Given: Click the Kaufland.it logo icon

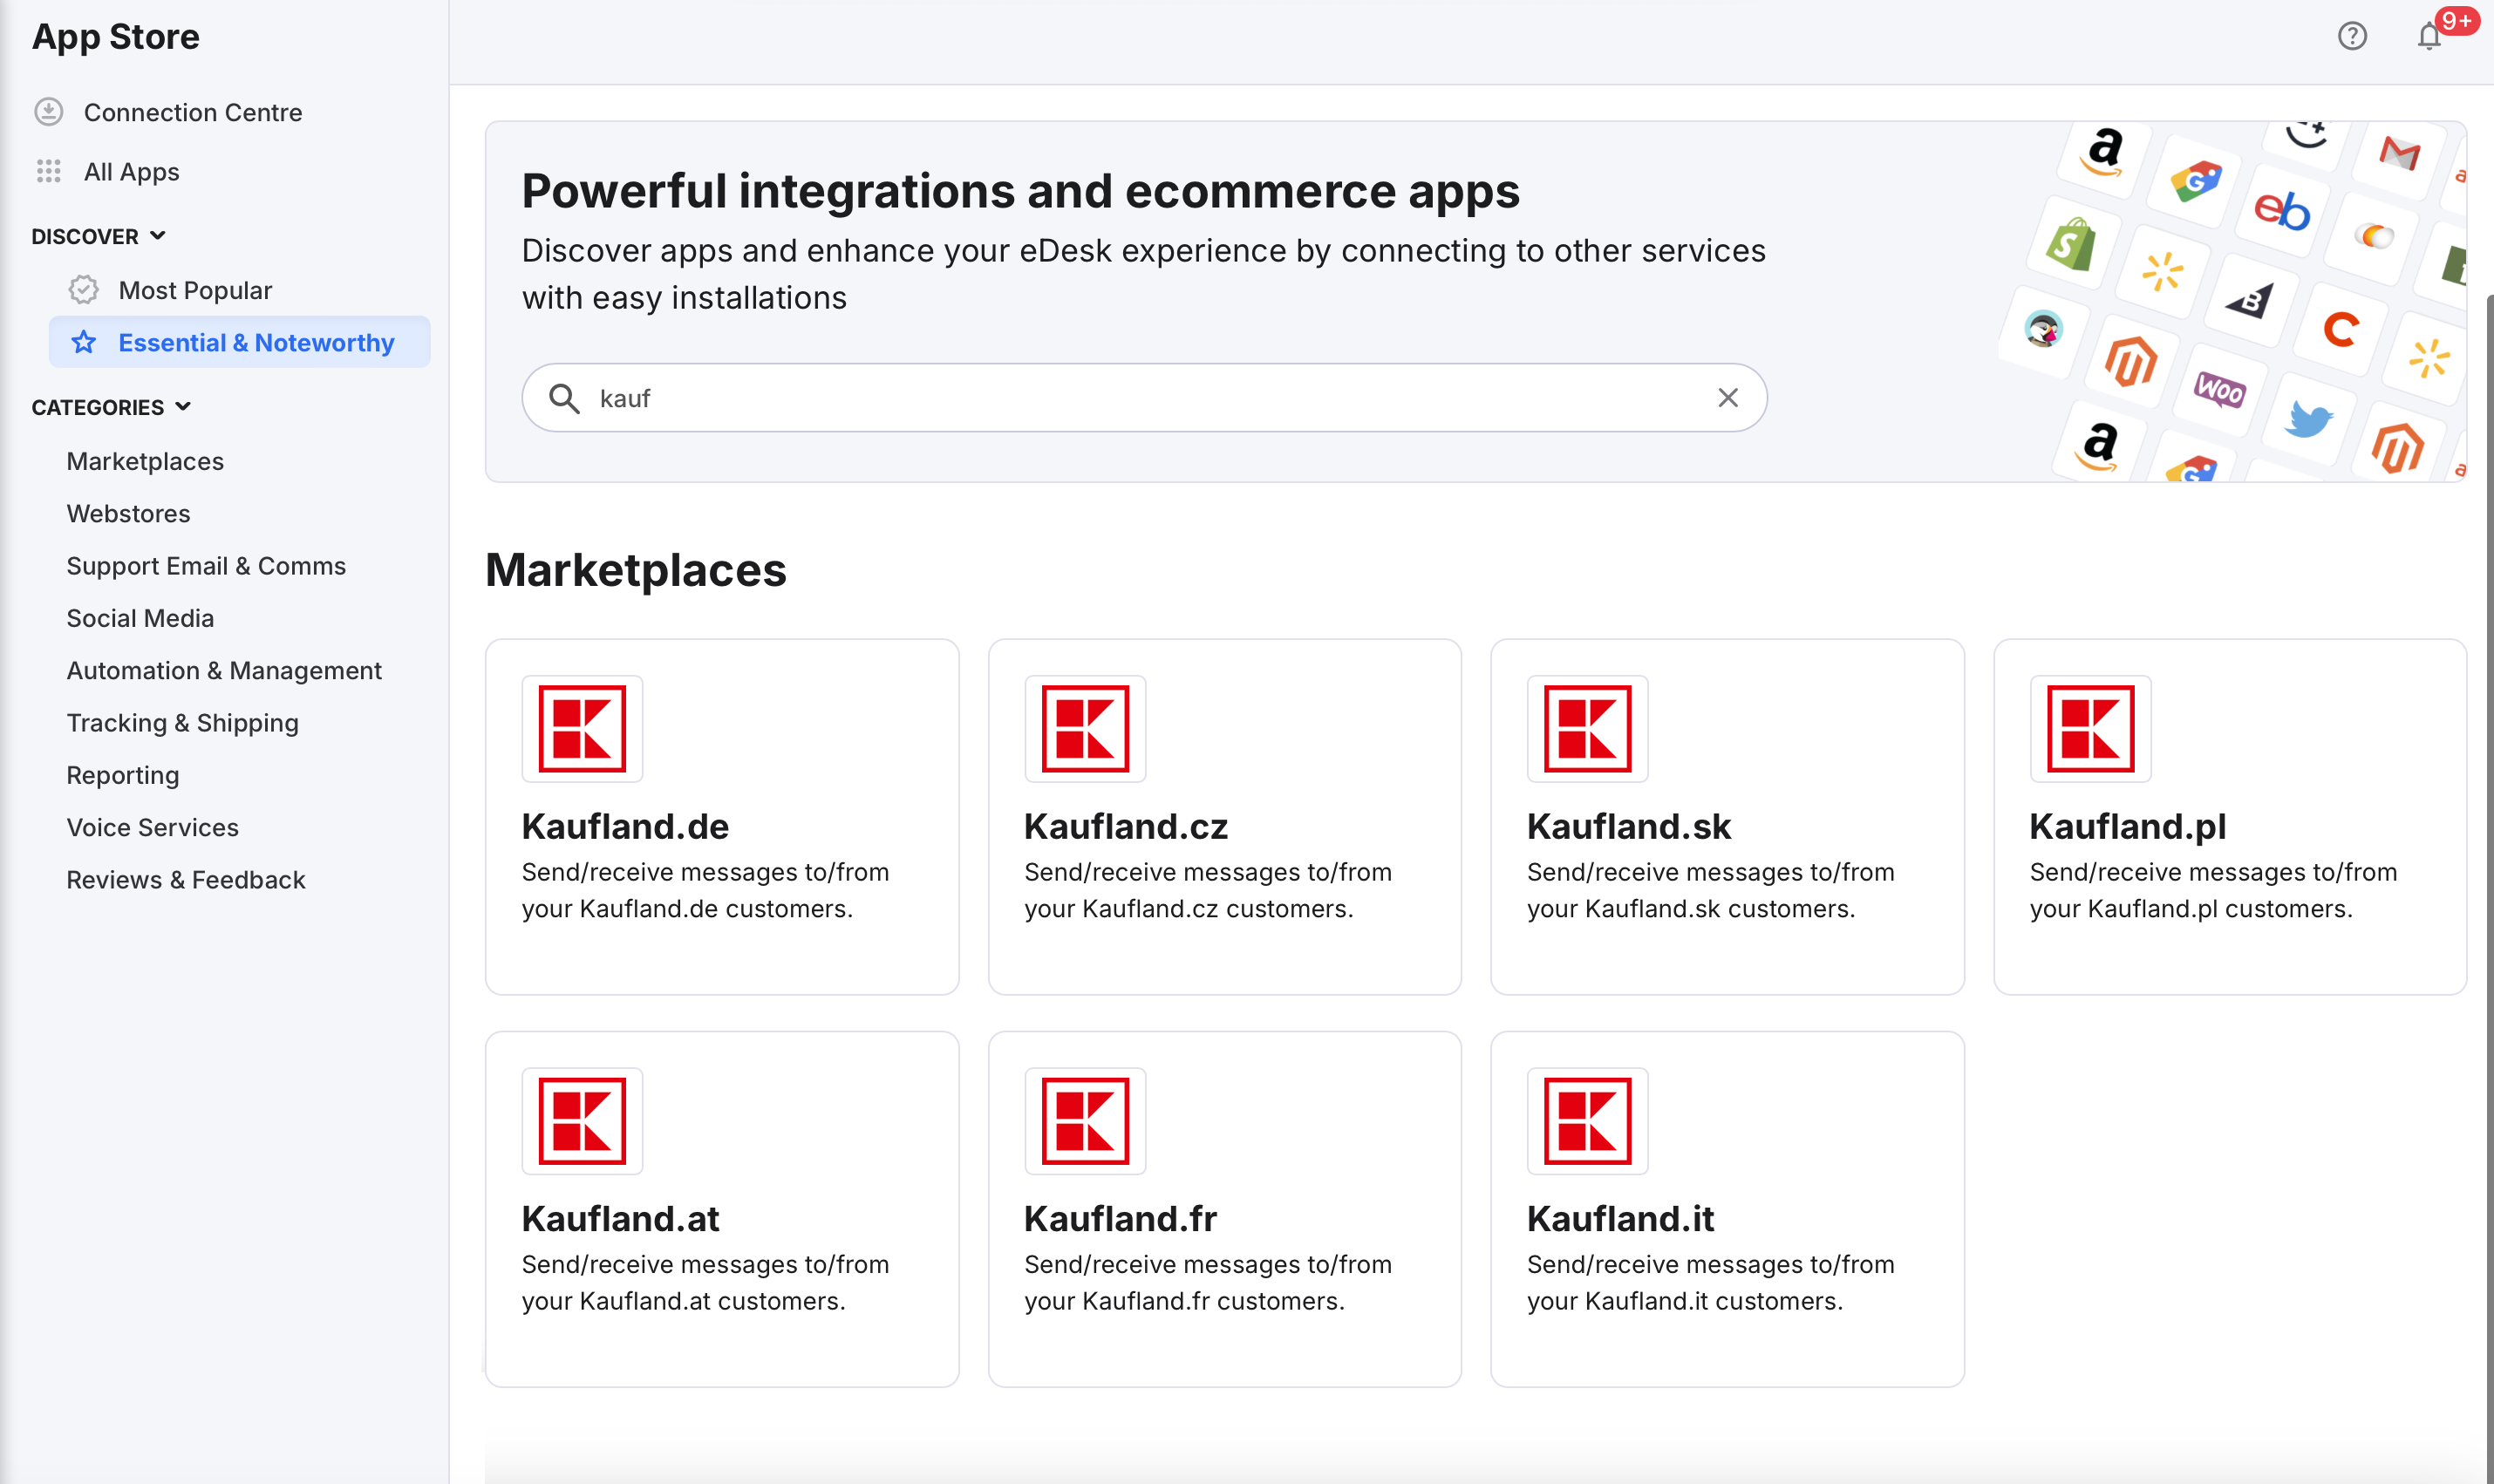Looking at the screenshot, I should 1588,1121.
